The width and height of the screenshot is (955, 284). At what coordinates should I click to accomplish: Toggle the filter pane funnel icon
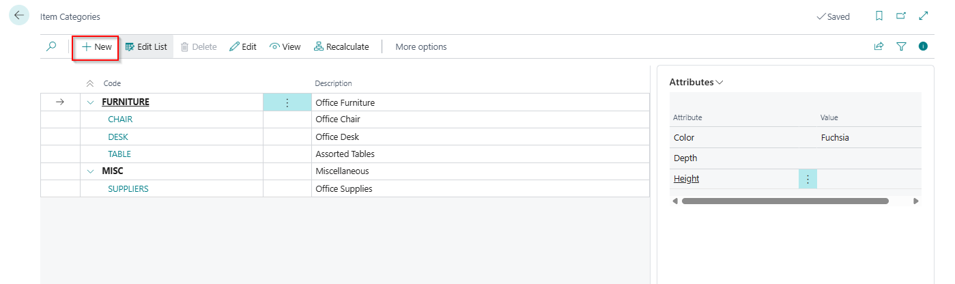[x=901, y=46]
